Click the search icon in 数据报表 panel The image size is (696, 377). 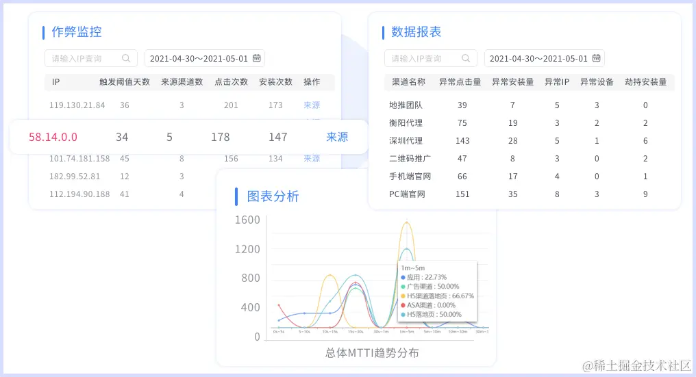click(x=466, y=58)
